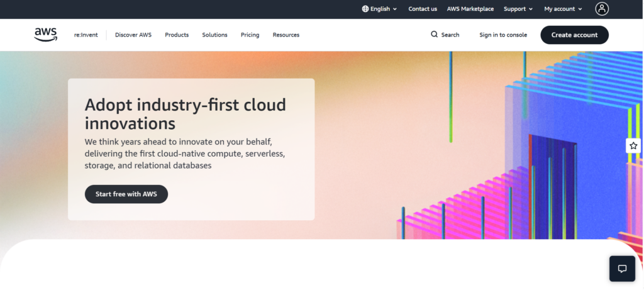
Task: Go to AWS Marketplace
Action: [470, 9]
